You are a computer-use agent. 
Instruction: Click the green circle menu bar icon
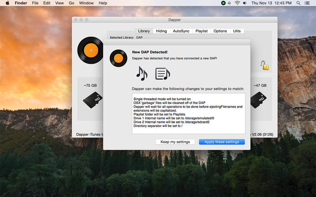pos(223,3)
